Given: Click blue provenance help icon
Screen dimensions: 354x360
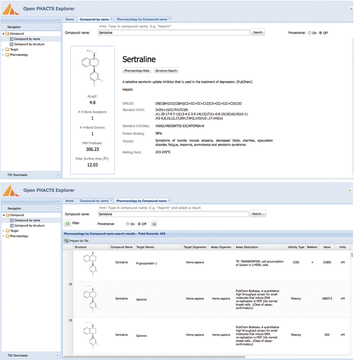Looking at the screenshot, I should tap(154, 224).
